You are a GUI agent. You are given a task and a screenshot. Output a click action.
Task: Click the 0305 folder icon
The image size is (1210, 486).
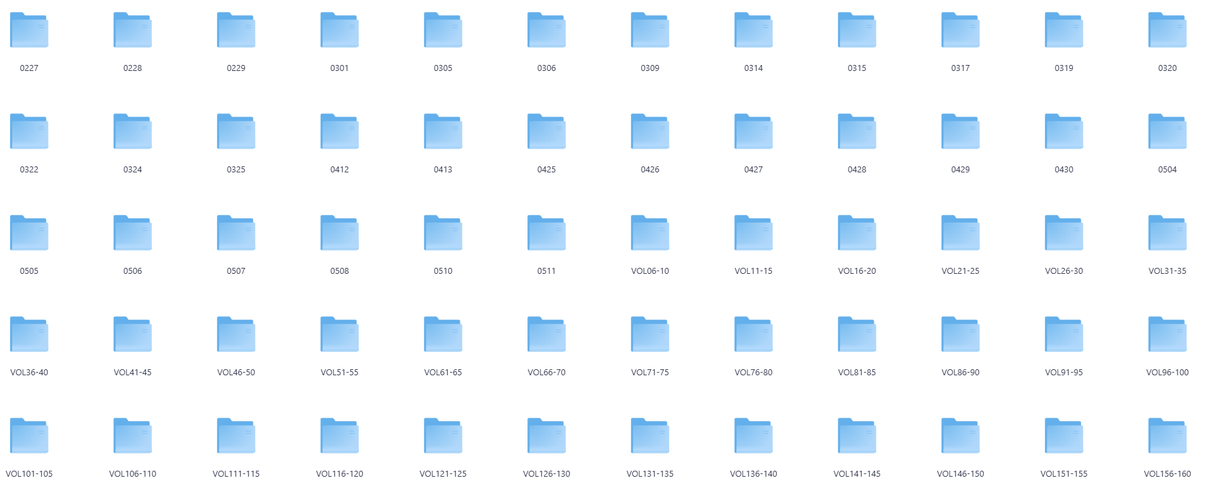pos(443,30)
